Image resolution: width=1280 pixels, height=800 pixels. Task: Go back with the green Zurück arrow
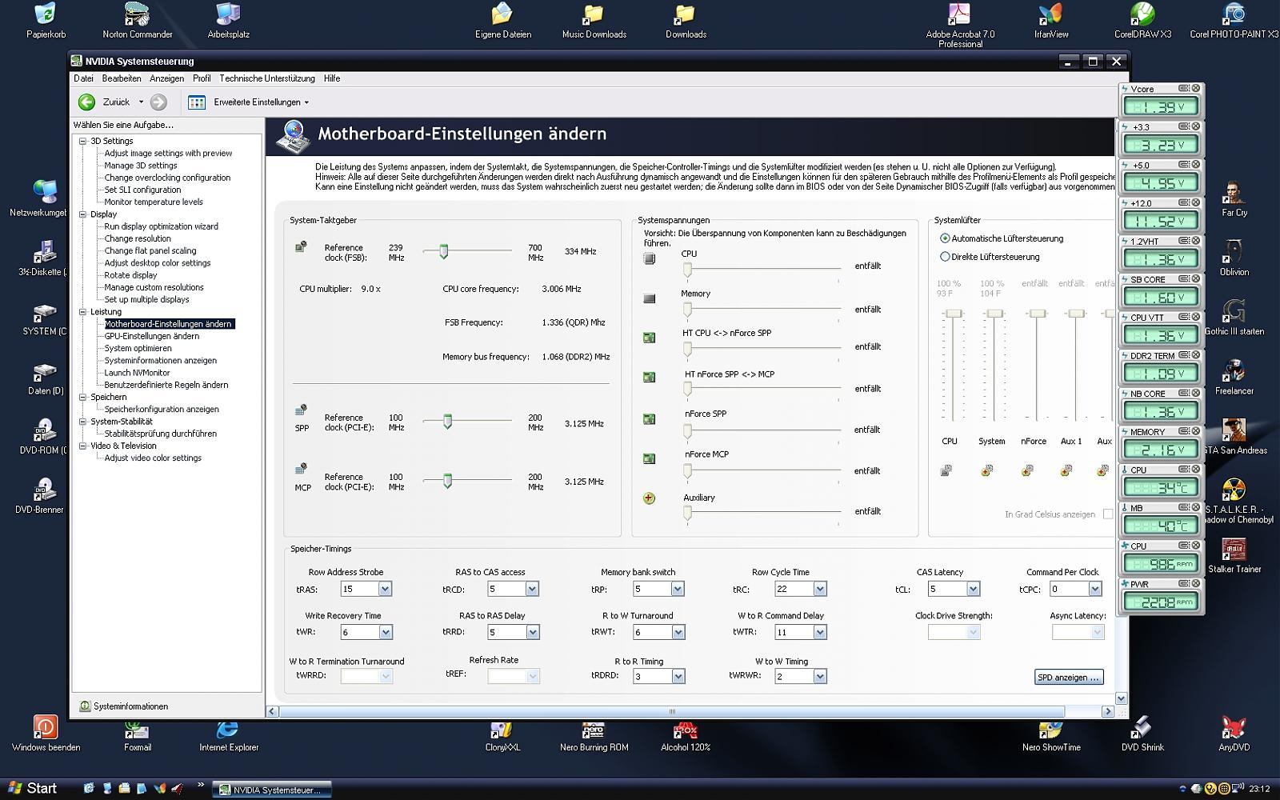[x=86, y=102]
